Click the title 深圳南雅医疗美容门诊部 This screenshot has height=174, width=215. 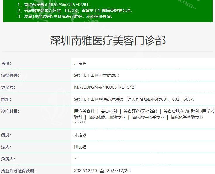tap(108, 41)
